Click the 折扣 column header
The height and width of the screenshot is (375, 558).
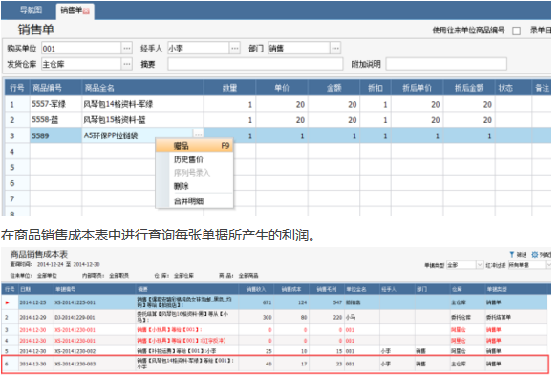376,88
